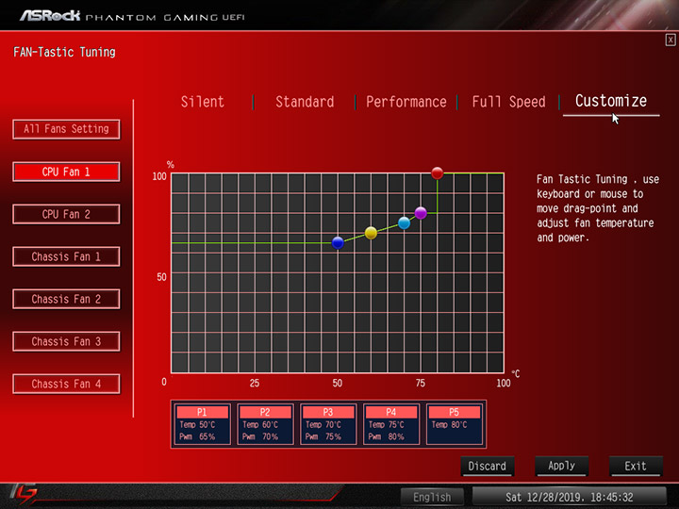Image resolution: width=679 pixels, height=509 pixels.
Task: Pick Chassis Fan 3
Action: pos(66,341)
